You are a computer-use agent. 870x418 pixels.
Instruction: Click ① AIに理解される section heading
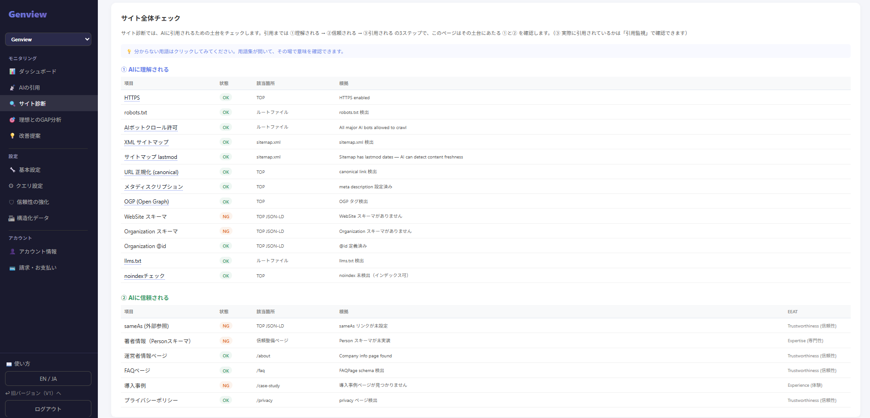coord(145,69)
